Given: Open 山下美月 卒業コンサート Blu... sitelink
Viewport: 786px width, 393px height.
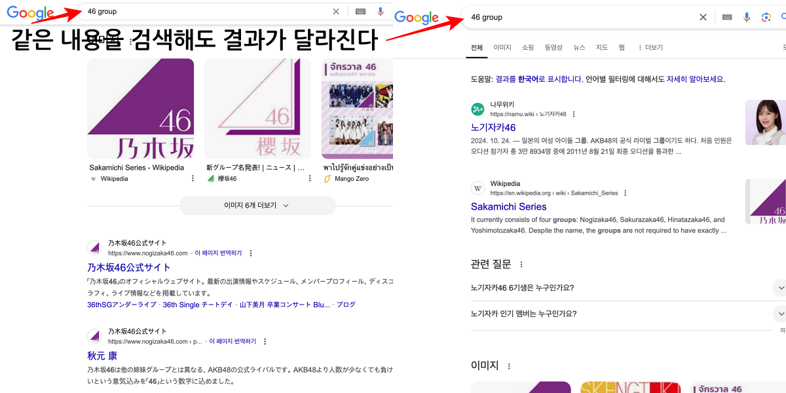Looking at the screenshot, I should point(285,305).
